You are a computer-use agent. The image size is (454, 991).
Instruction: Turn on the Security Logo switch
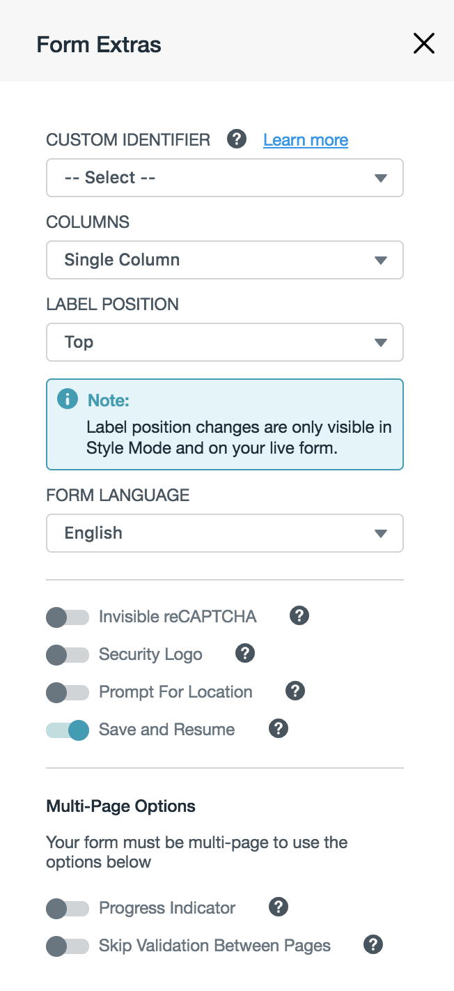68,654
